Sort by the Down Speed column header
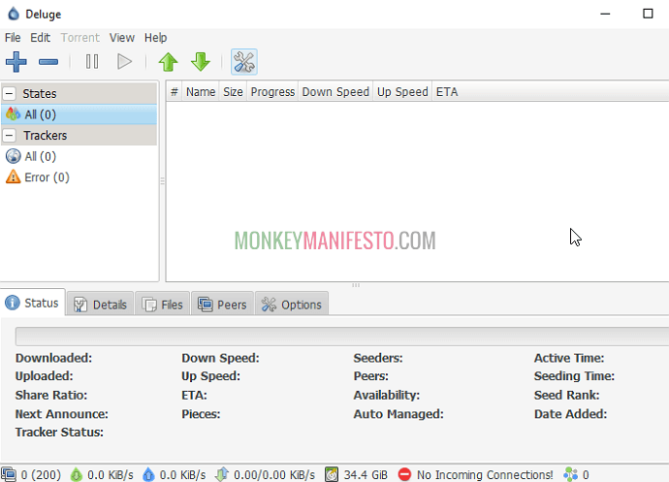Viewport: 669px width, 482px height. point(335,92)
